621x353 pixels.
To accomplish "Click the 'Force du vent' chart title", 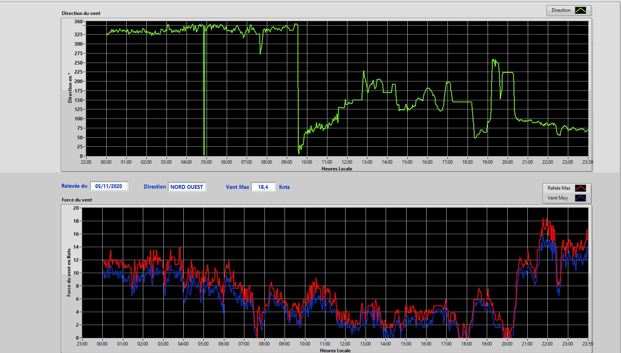I will pos(77,200).
